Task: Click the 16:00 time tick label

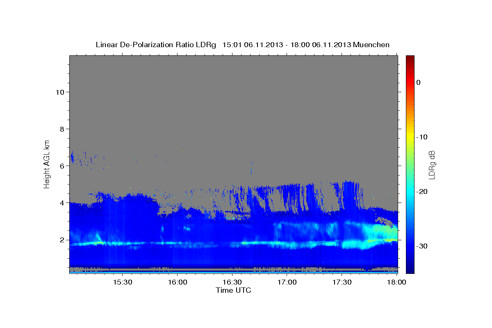Action: (x=177, y=282)
